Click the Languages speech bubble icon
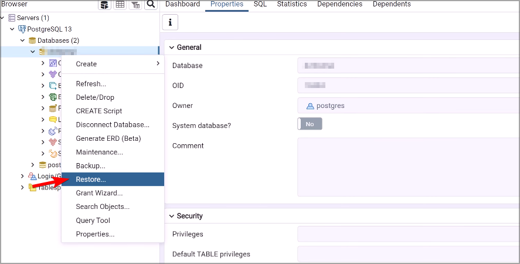Screen dimensions: 520x264 (53, 120)
